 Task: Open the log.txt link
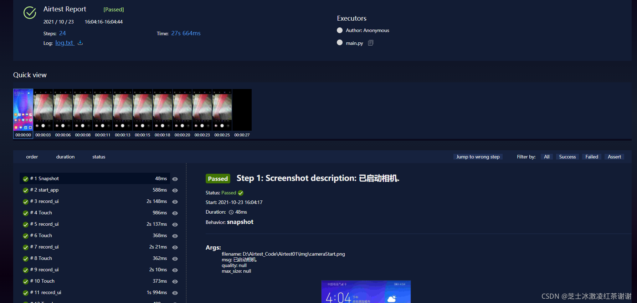65,43
